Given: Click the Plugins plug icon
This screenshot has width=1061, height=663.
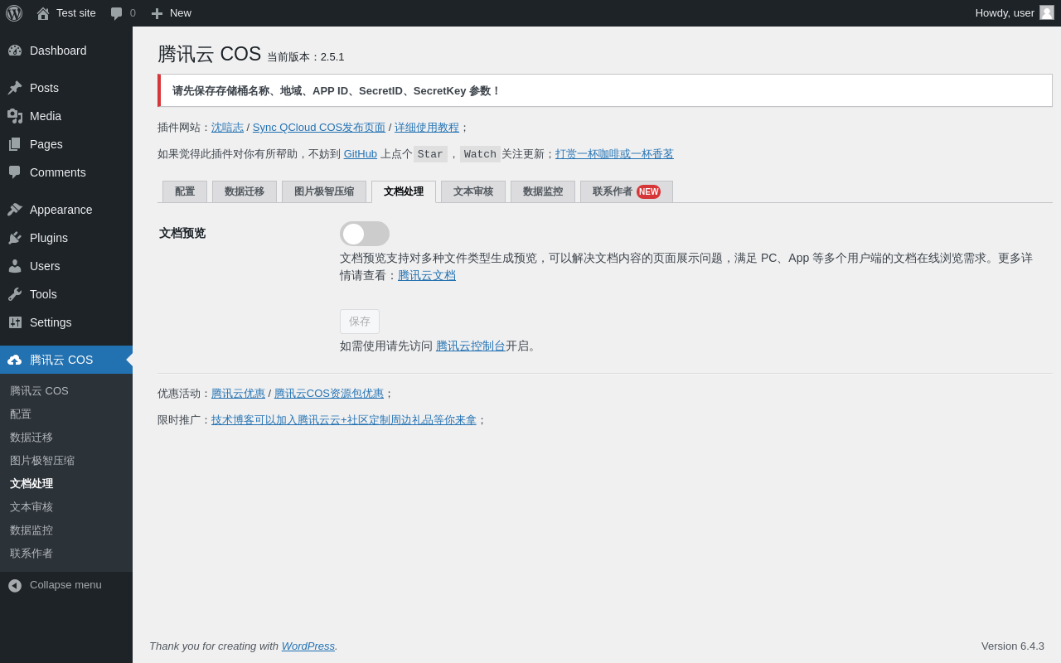Looking at the screenshot, I should pos(15,238).
